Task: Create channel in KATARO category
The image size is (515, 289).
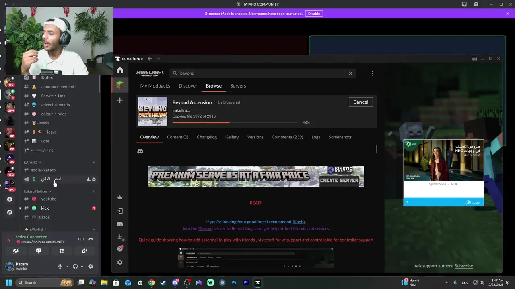Action: pyautogui.click(x=94, y=162)
